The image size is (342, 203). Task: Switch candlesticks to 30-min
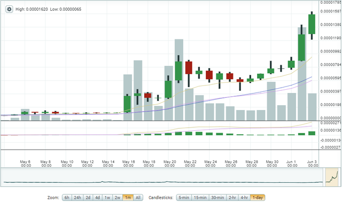(x=217, y=198)
